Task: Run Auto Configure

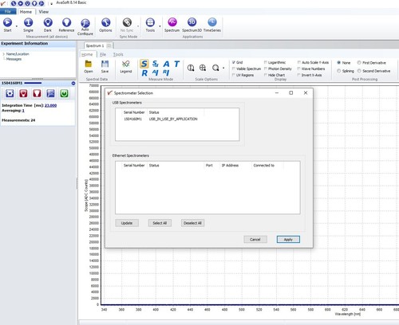Action: 85,26
